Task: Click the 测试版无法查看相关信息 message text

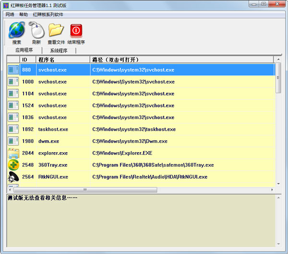Action: click(x=42, y=198)
